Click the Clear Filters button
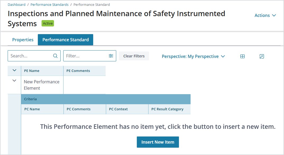This screenshot has height=155, width=284. (134, 56)
